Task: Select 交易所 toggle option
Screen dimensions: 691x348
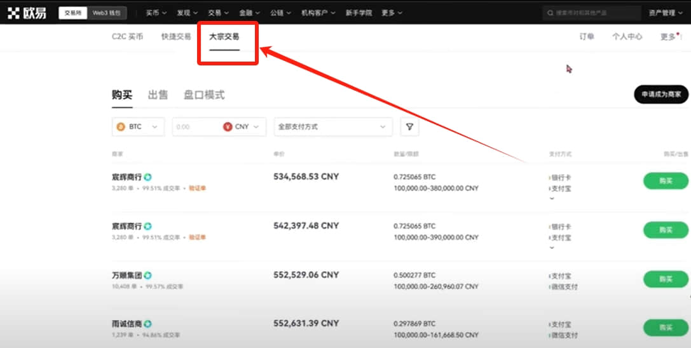Action: (73, 13)
